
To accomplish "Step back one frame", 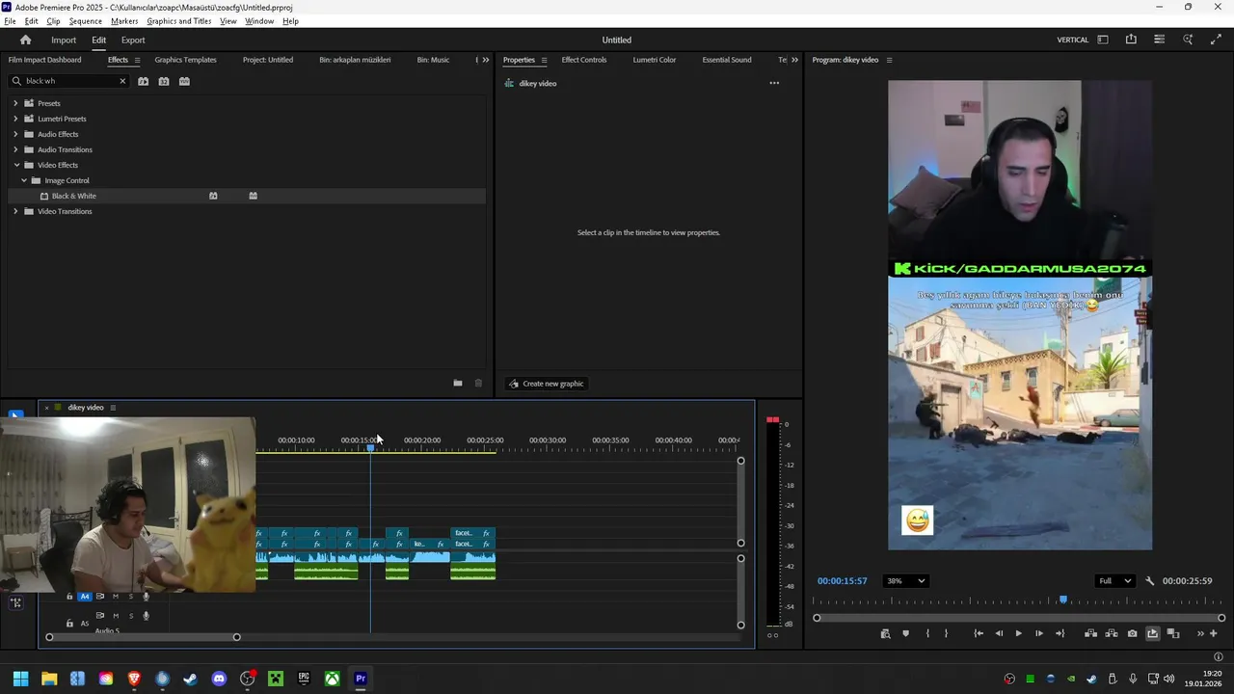I will 999,633.
